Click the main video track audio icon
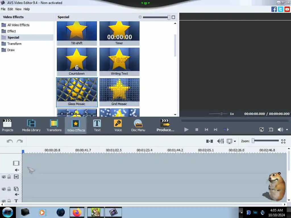The width and height of the screenshot is (291, 218). click(x=17, y=170)
